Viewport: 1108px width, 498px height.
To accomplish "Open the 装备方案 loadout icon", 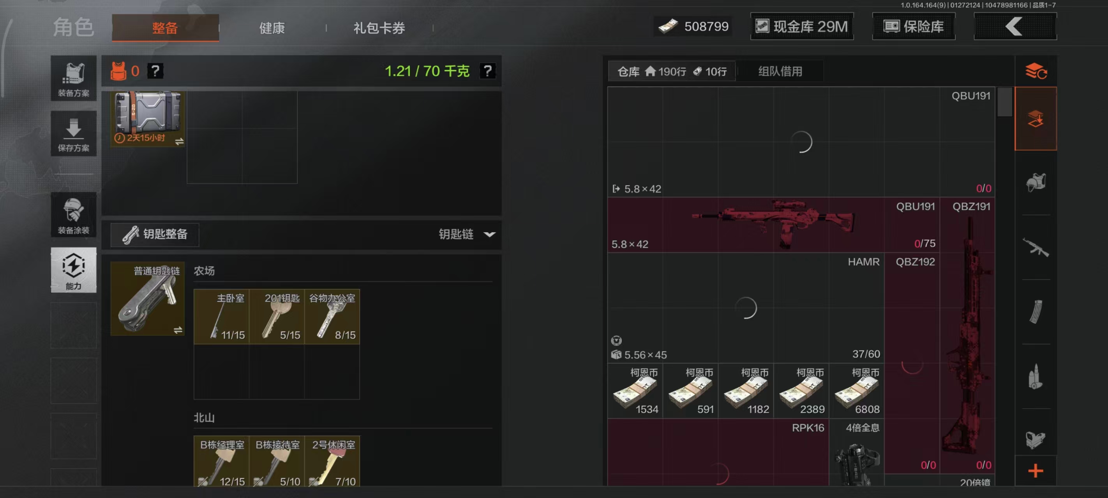I will [x=74, y=79].
